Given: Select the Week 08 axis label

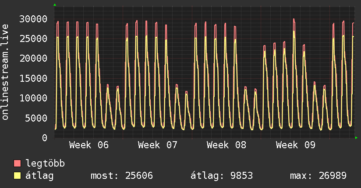Looking at the screenshot, I should coord(227,145).
